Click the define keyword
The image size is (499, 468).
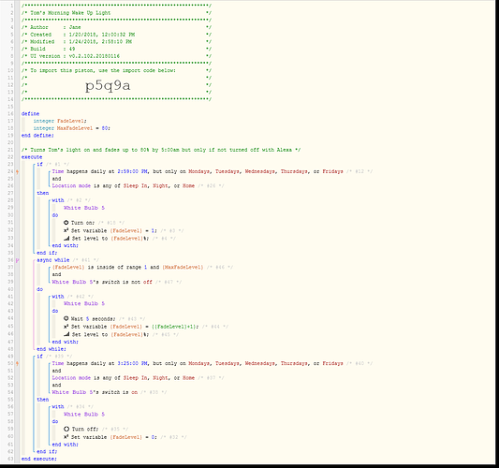coord(30,113)
